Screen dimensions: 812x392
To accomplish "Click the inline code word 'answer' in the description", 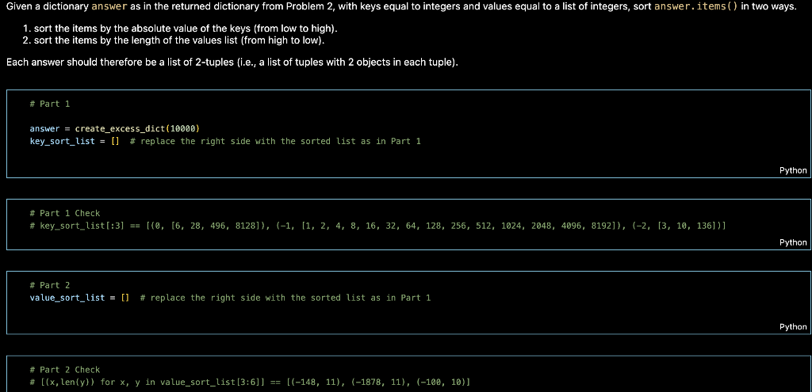I will (x=109, y=7).
